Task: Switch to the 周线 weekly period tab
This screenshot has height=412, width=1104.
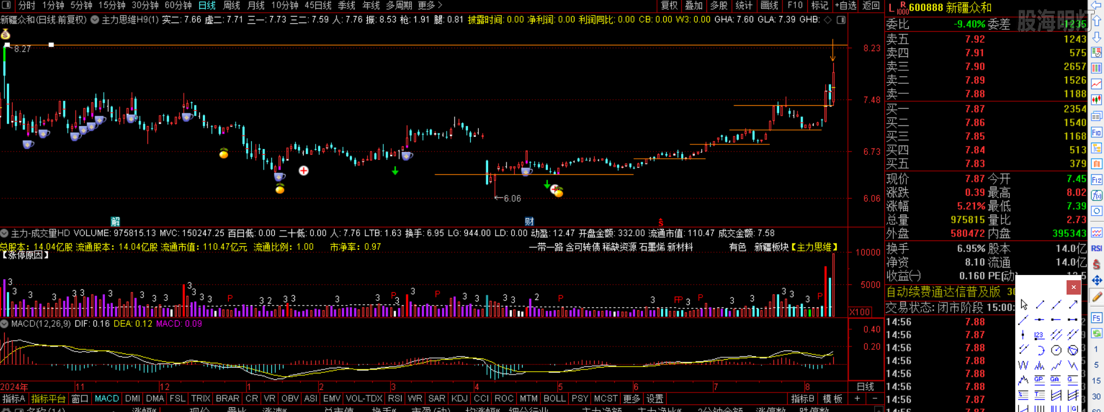Action: click(x=231, y=5)
